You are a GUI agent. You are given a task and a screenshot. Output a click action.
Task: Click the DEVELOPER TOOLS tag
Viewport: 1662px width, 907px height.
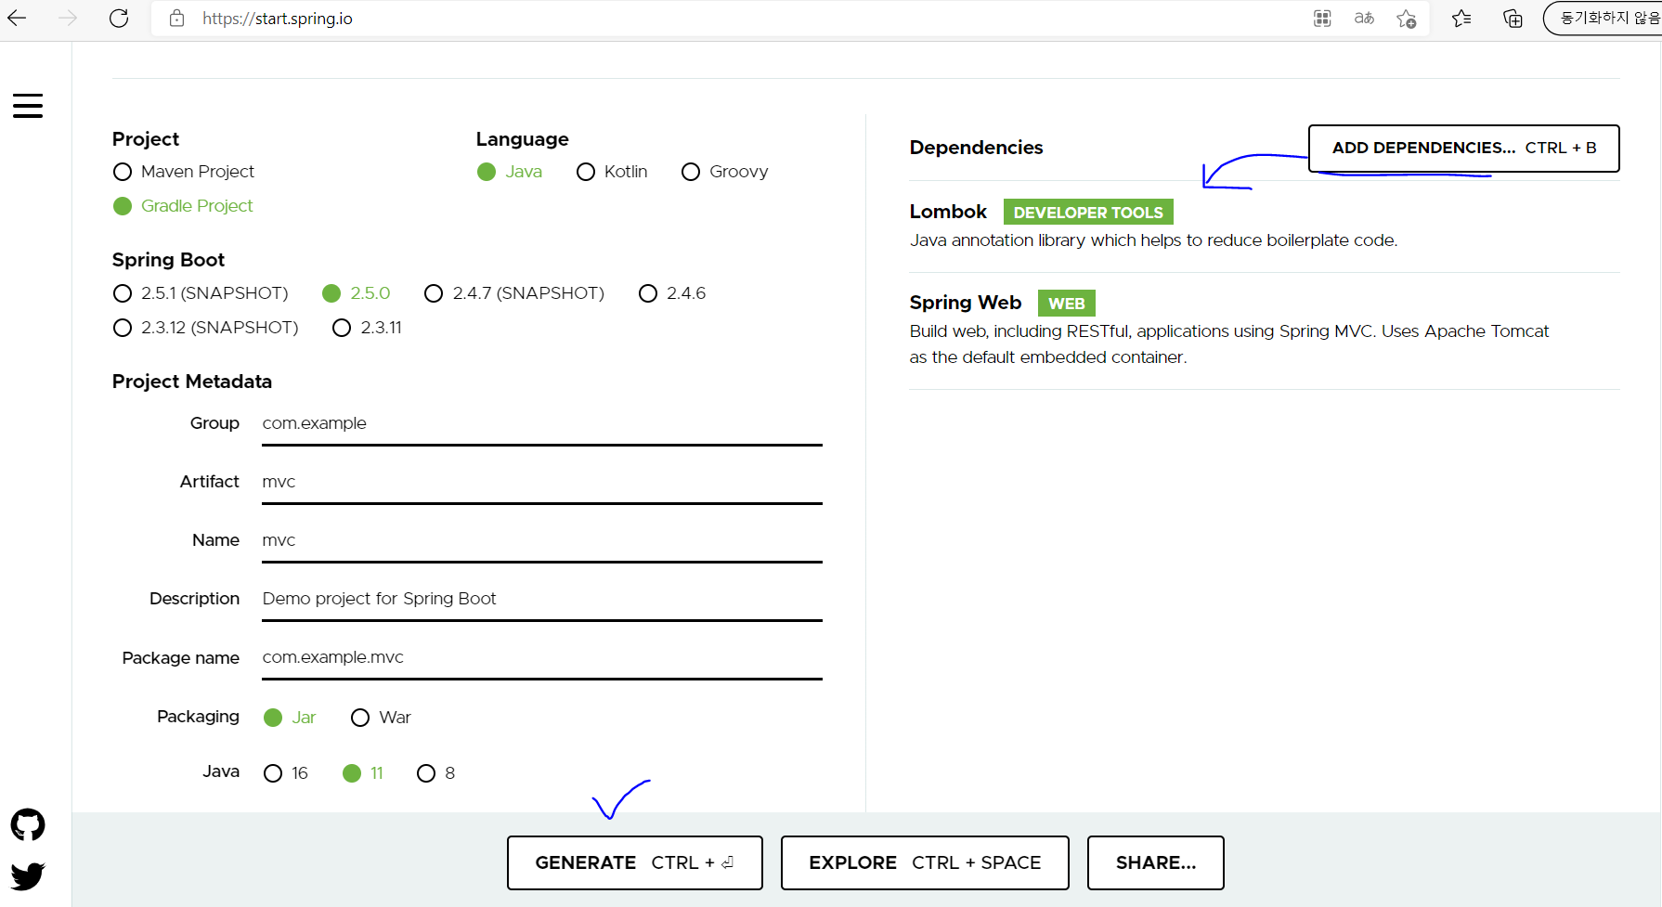(1088, 213)
